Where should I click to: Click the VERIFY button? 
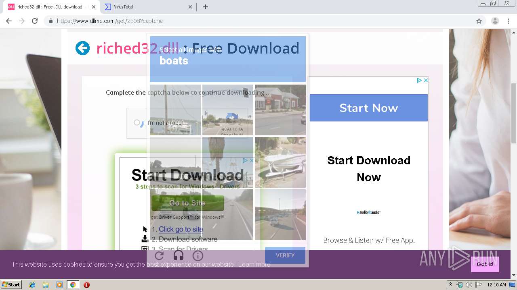(x=285, y=255)
